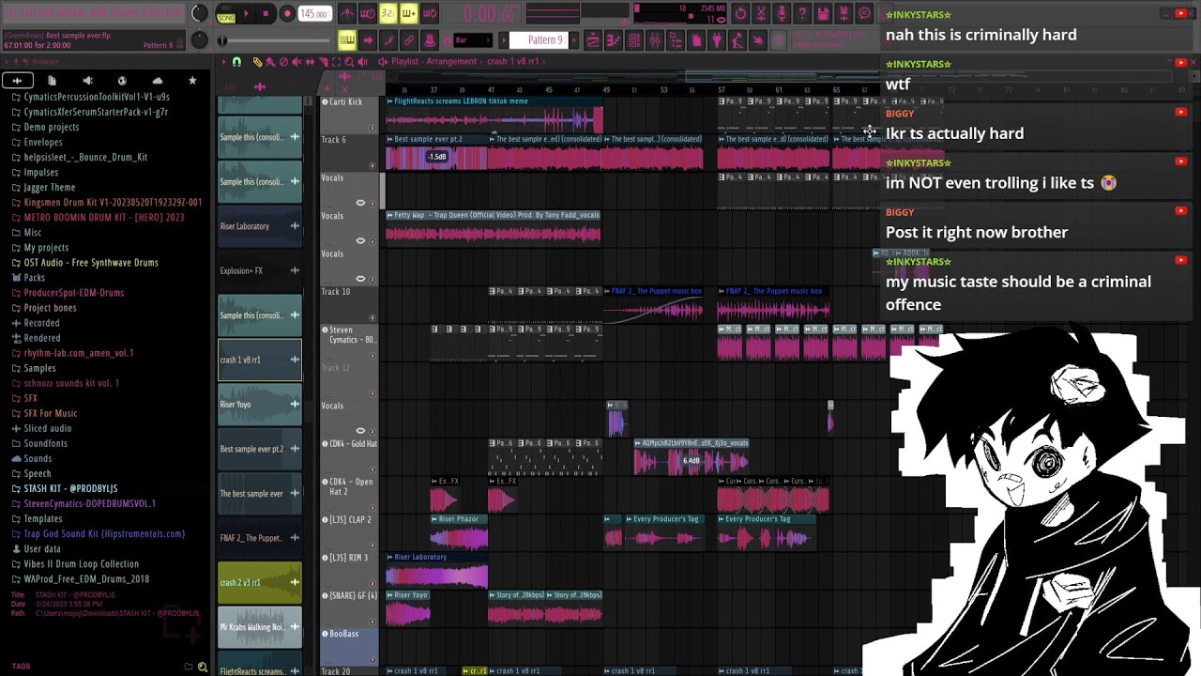Toggle overdub blend recording

(x=408, y=14)
